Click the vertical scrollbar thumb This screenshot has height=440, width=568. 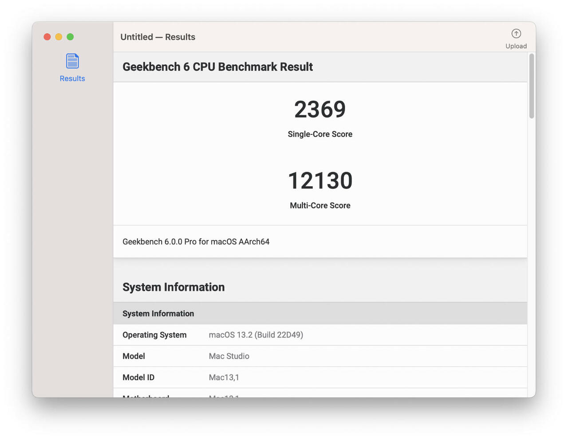coord(531,86)
